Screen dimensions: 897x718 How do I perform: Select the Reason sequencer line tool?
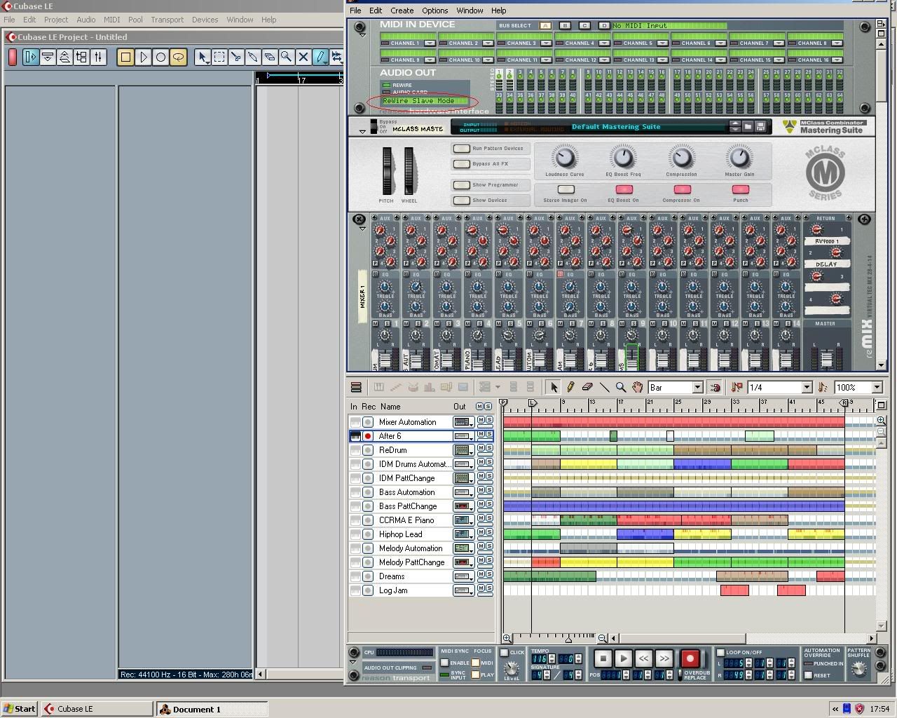click(604, 387)
